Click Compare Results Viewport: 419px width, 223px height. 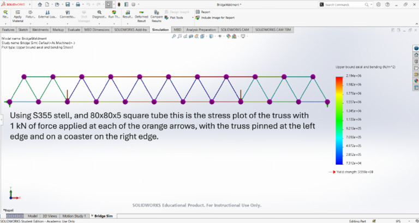tap(157, 16)
